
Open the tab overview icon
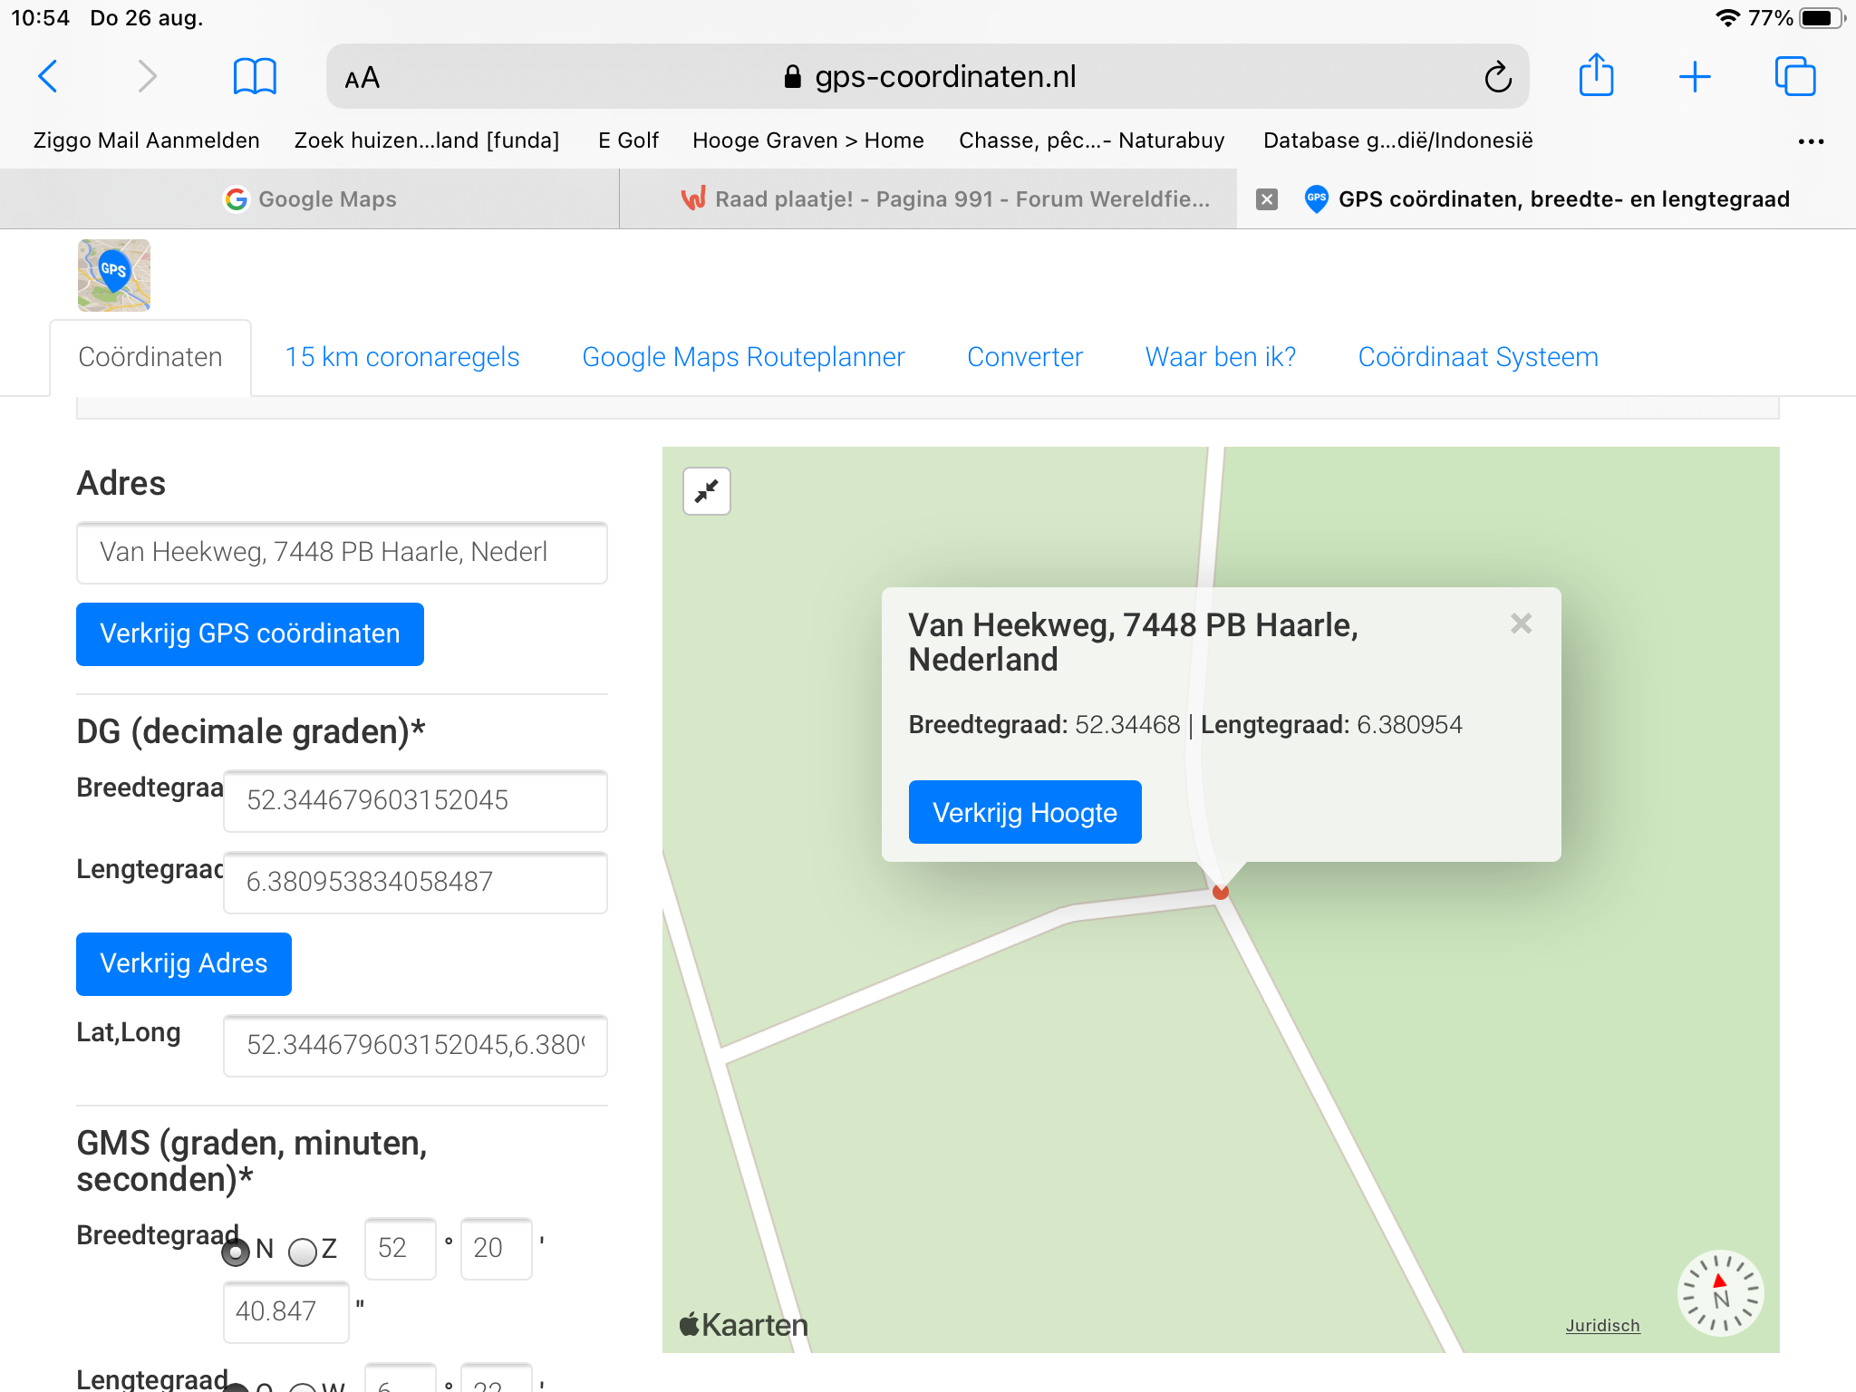1794,76
